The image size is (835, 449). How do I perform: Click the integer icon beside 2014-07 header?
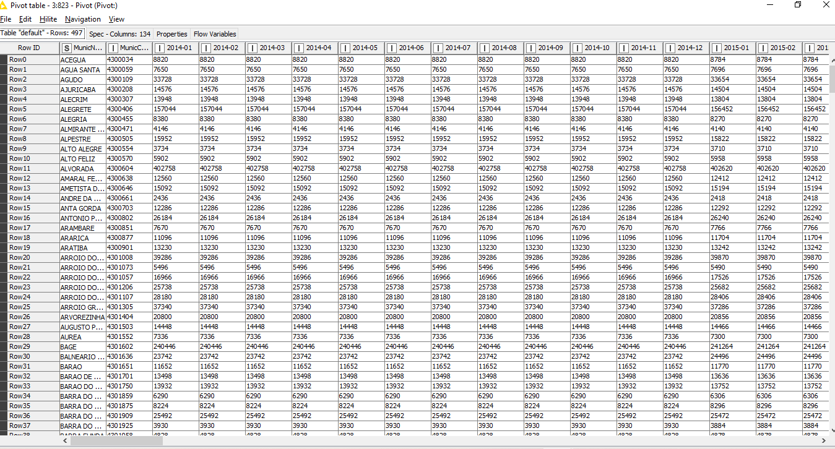pos(438,48)
